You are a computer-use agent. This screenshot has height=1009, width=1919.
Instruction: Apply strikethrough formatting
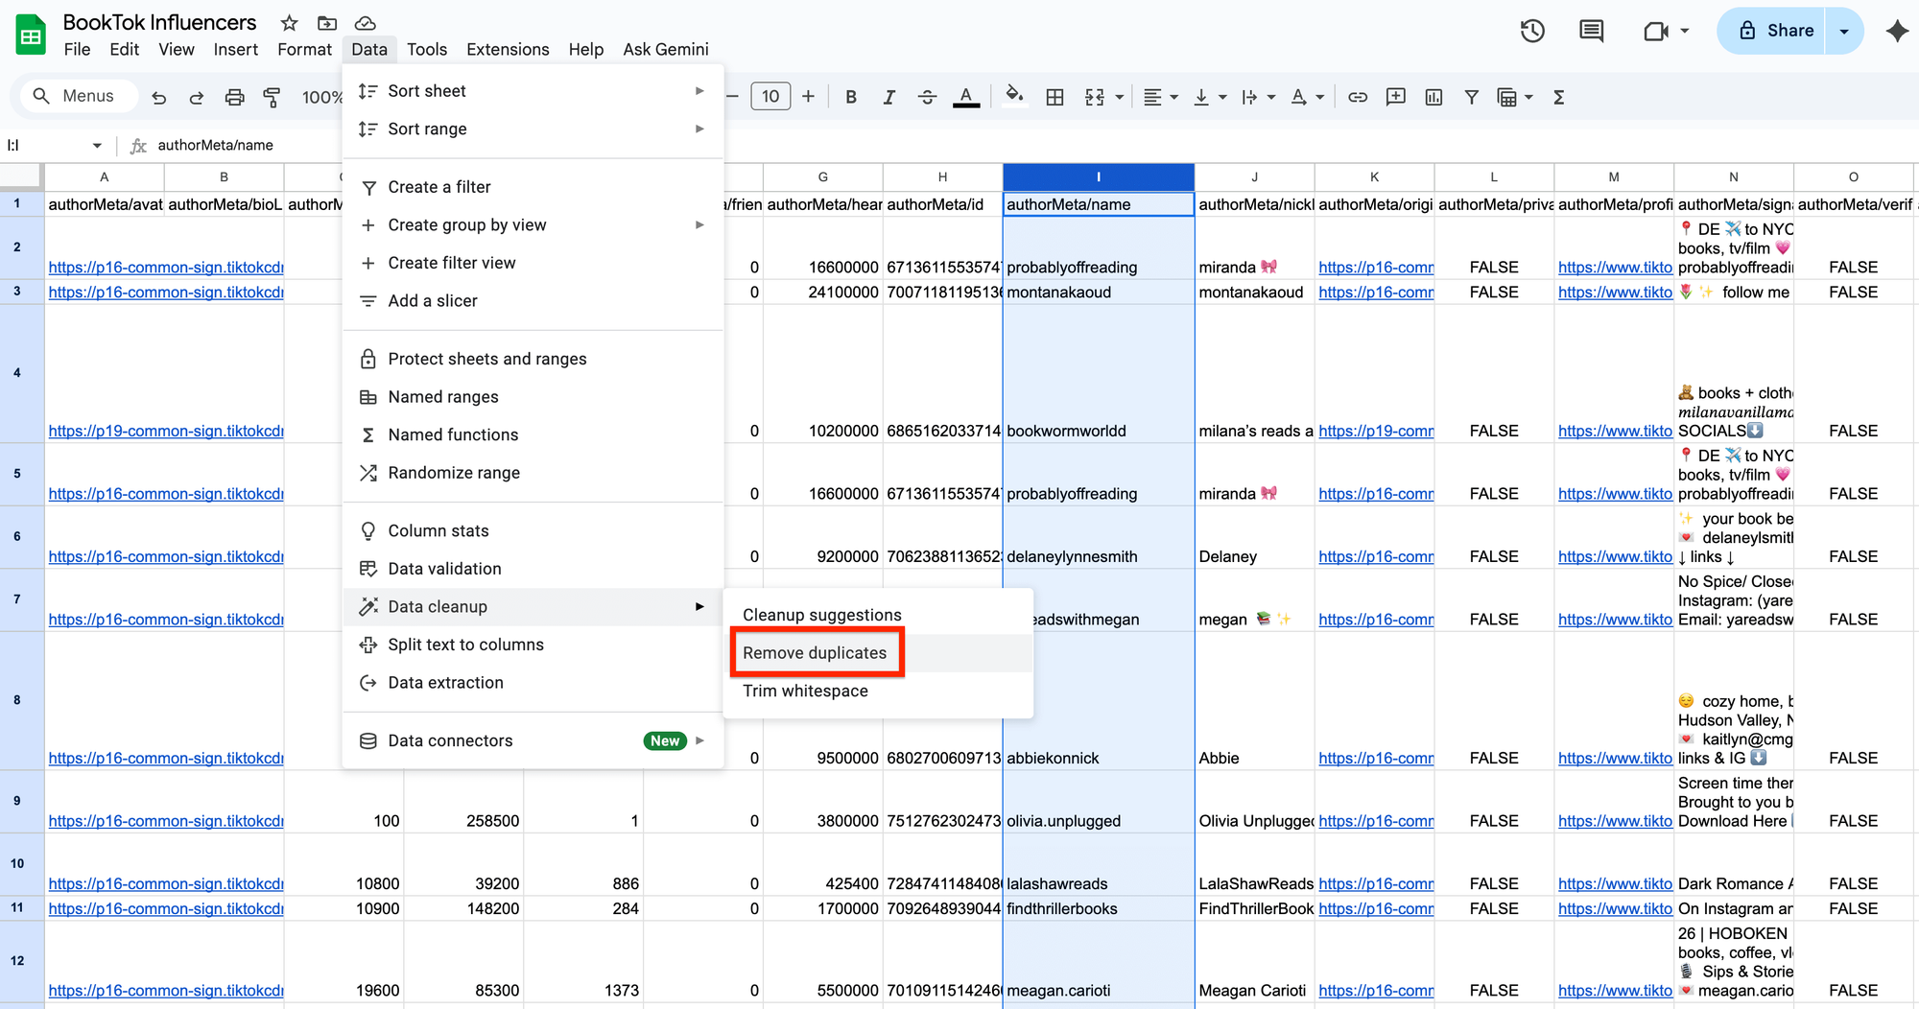[x=927, y=96]
